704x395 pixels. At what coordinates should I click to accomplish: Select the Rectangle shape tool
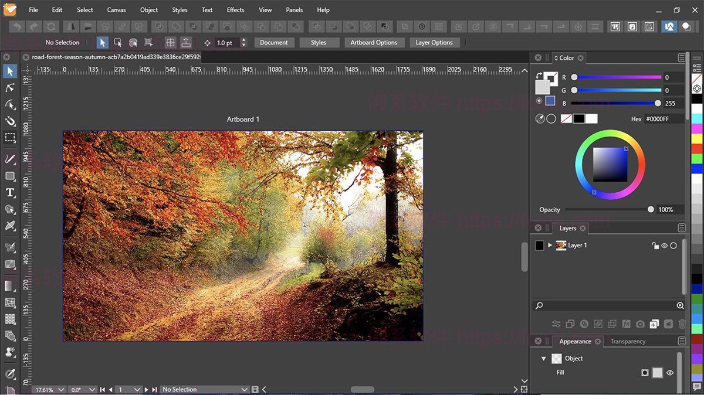point(10,176)
